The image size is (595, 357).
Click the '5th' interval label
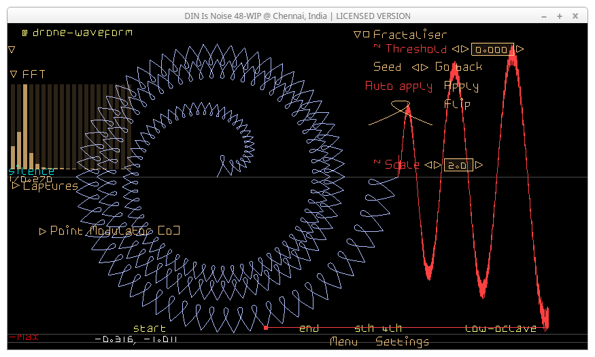pyautogui.click(x=365, y=328)
